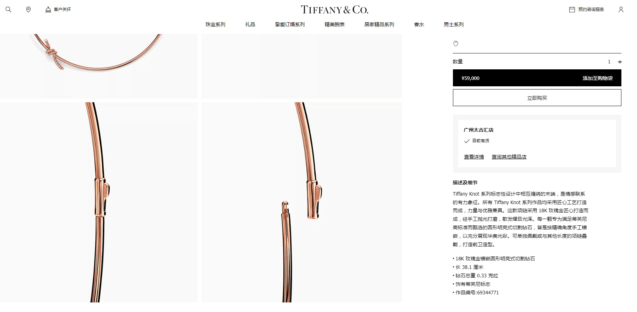The image size is (637, 312).
Task: Open the 客户关怀 customer care bell icon
Action: 48,10
